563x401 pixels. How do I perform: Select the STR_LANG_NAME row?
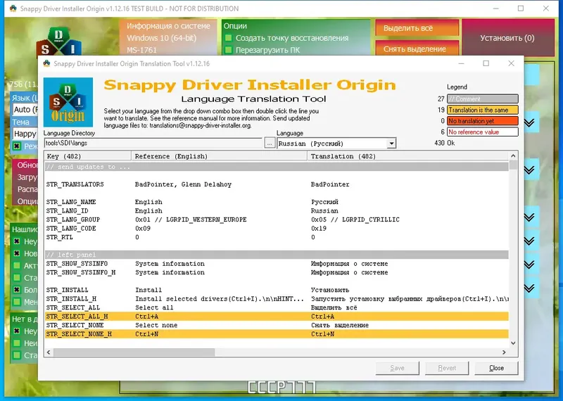pyautogui.click(x=277, y=202)
